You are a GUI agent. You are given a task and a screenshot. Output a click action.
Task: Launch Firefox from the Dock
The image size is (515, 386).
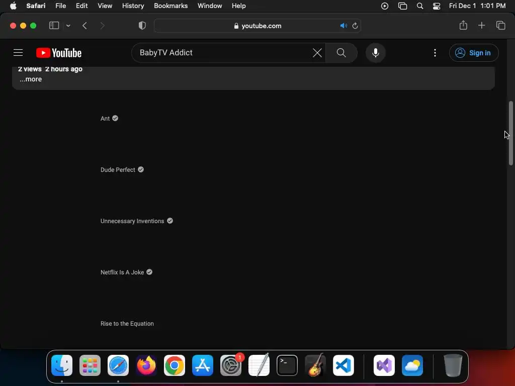[x=146, y=365]
